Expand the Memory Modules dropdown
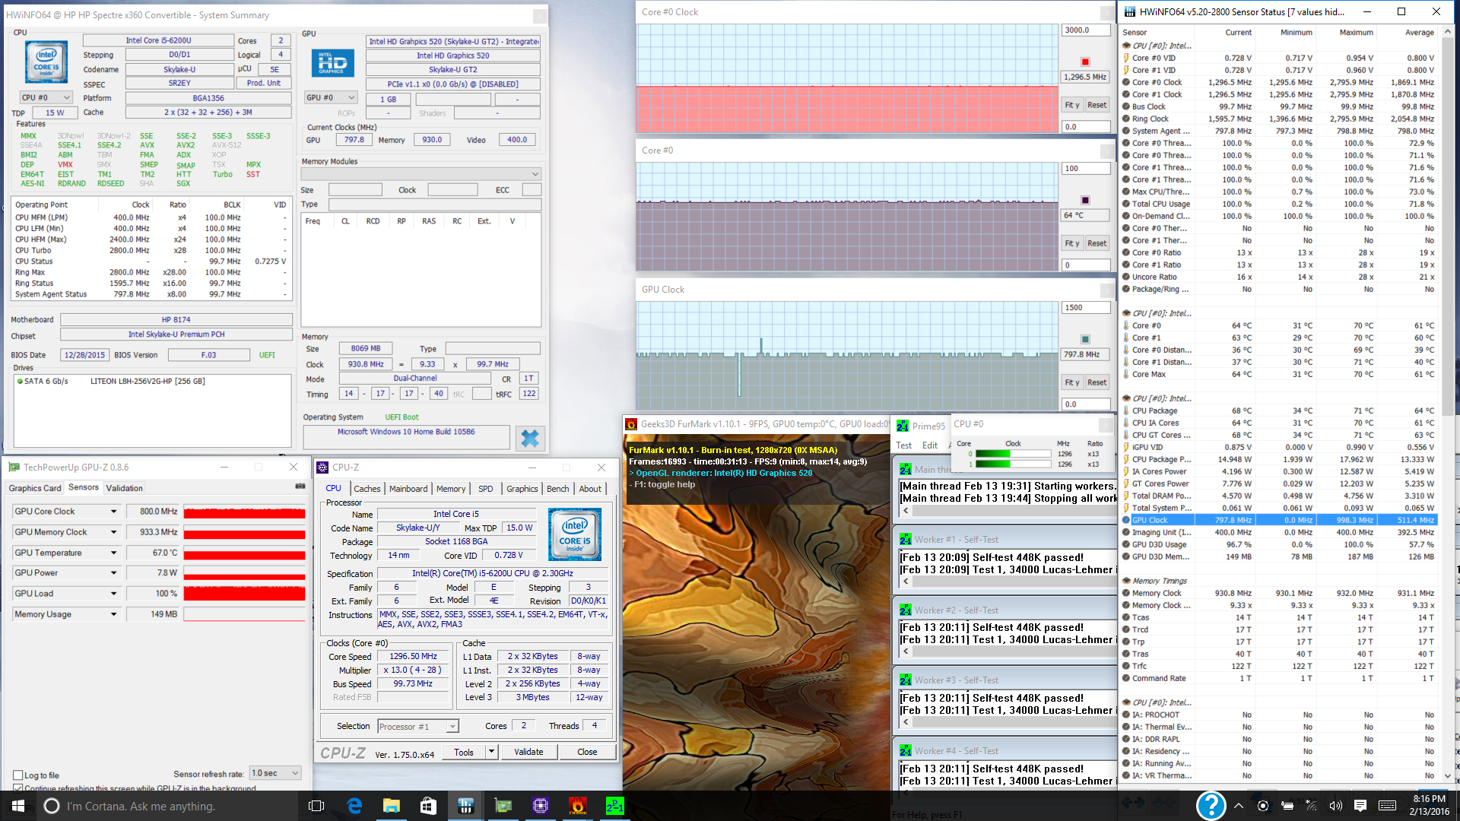 tap(421, 174)
